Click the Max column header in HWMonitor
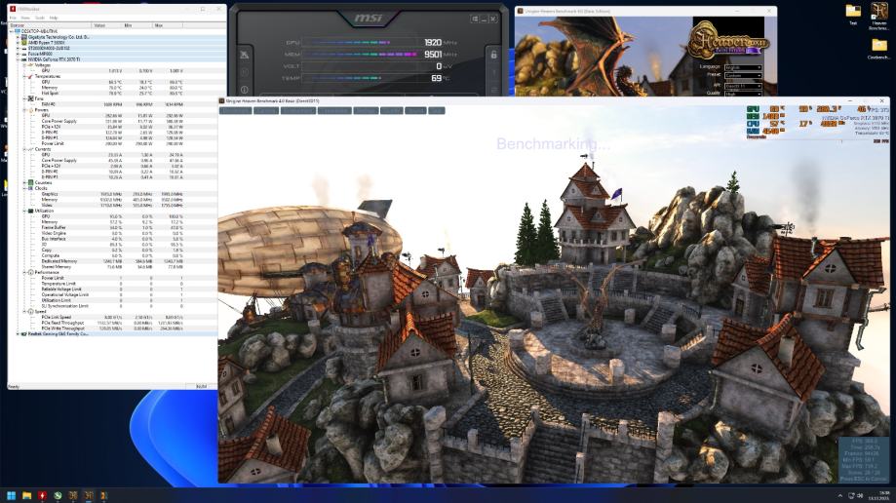 tap(168, 25)
